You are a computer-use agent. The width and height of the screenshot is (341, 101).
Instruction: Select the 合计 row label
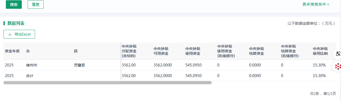[30, 76]
